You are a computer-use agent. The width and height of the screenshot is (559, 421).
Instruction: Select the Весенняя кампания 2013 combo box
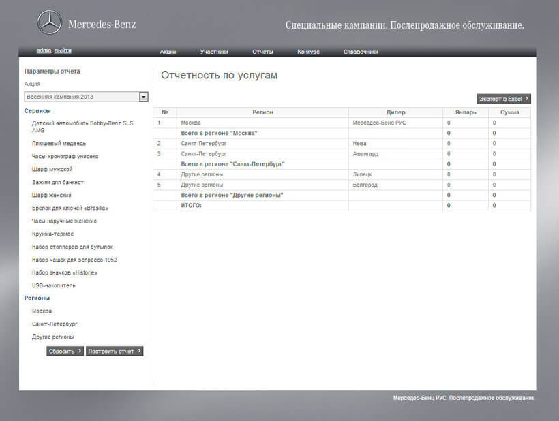pos(87,97)
